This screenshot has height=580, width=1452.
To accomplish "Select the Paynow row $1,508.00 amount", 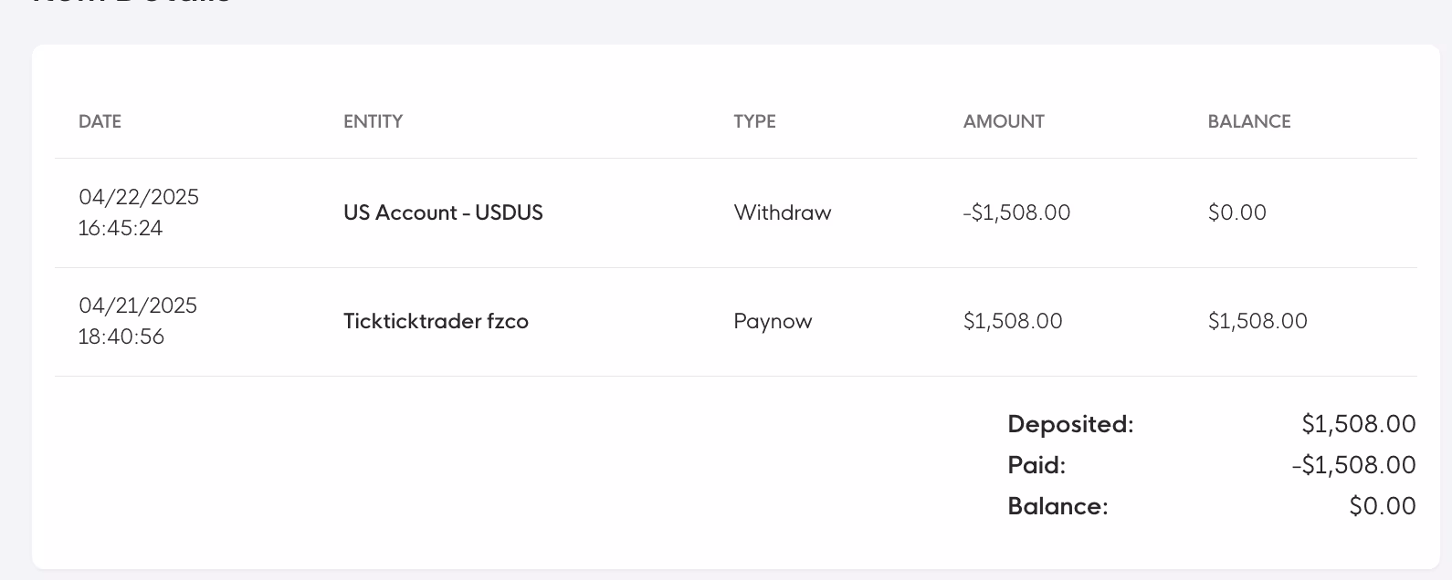I will (x=1013, y=321).
